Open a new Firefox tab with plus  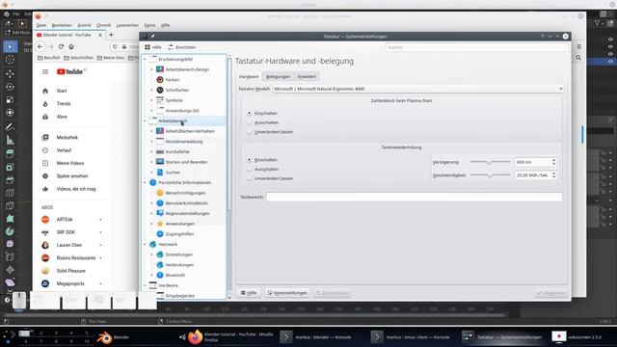(111, 35)
